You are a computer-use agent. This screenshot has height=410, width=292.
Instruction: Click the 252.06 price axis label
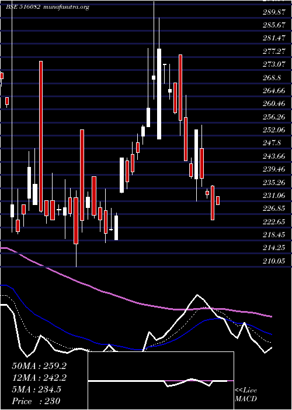(273, 130)
